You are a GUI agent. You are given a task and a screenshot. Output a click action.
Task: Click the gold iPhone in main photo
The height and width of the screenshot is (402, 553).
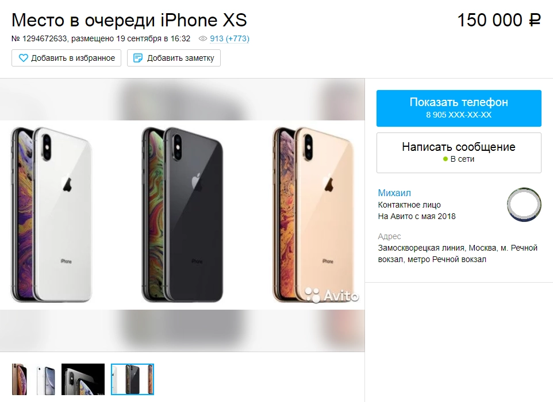313,214
